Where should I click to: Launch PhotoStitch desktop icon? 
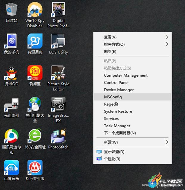tap(58, 136)
